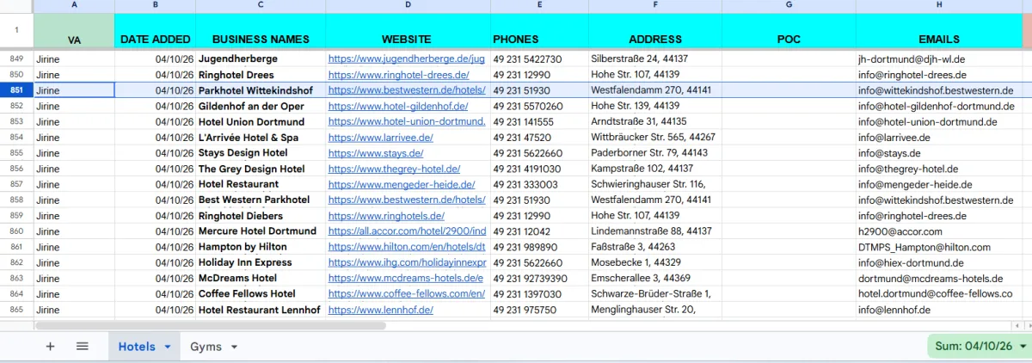Select address Faßstraße 3, 44263

654,247
